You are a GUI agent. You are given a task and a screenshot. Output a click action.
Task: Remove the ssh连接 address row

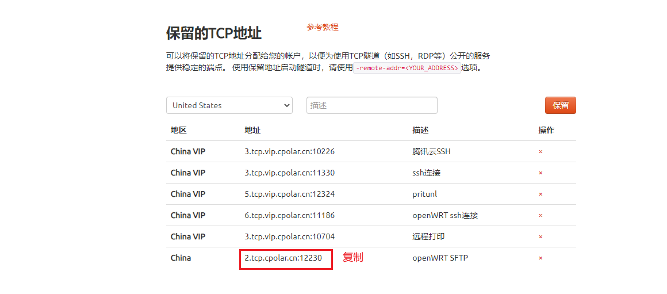click(x=540, y=173)
